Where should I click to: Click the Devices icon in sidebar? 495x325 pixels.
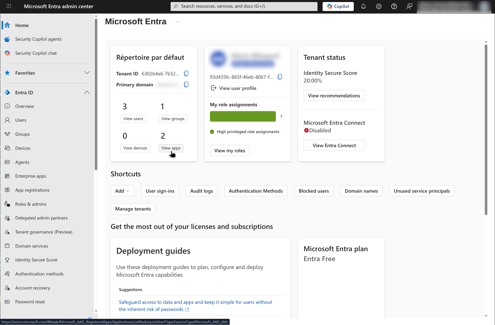7,148
